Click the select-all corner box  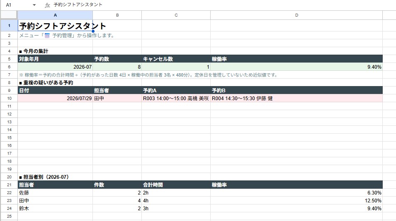click(9, 15)
